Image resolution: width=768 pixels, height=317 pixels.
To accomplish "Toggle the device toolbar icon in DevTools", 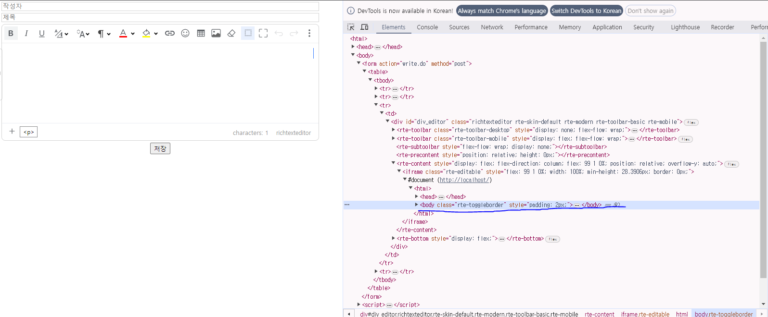I will click(364, 27).
